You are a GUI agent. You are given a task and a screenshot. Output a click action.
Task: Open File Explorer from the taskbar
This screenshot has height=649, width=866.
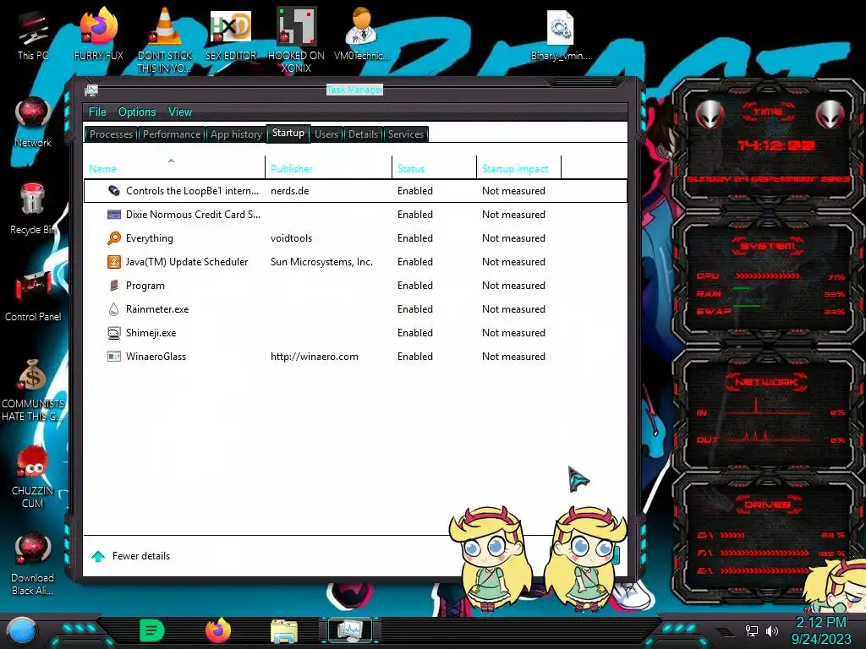tap(284, 631)
